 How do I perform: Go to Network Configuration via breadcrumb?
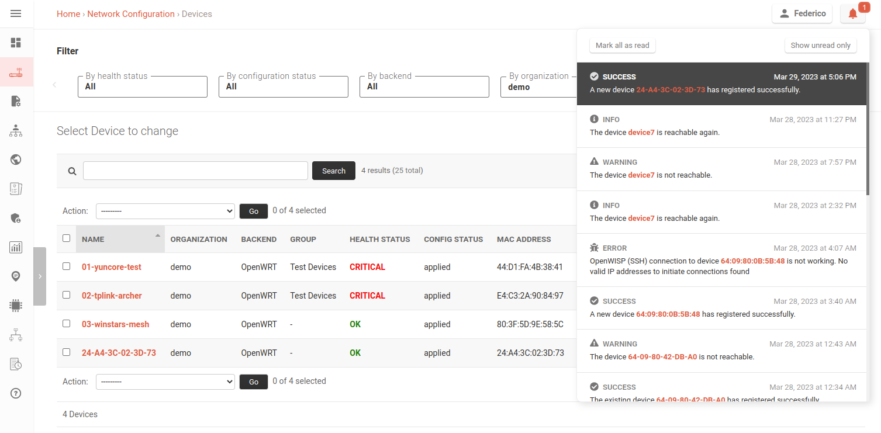[x=130, y=13]
